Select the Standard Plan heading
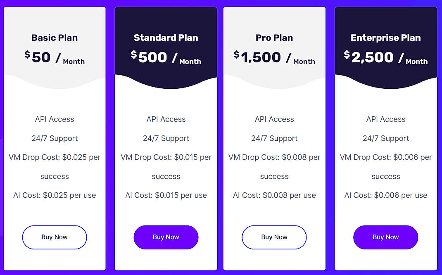 pos(166,38)
